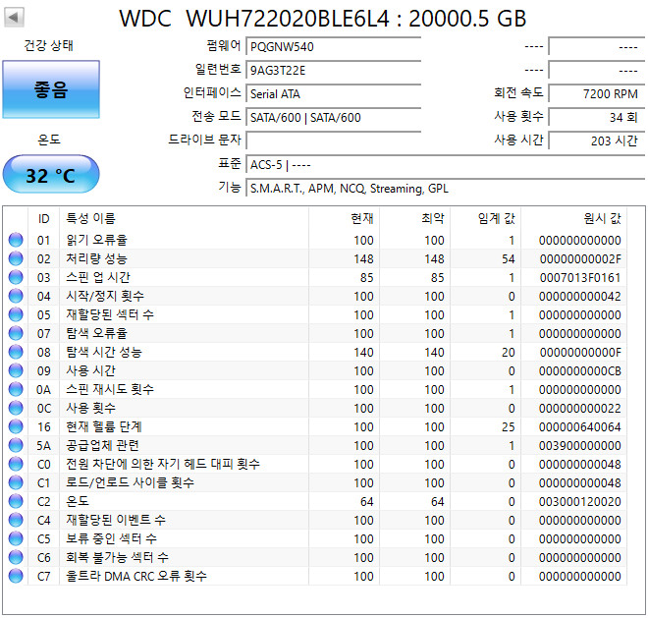This screenshot has height=618, width=648.
Task: Click the status orb for 스핀 재시도 횟수 row
Action: [16, 389]
